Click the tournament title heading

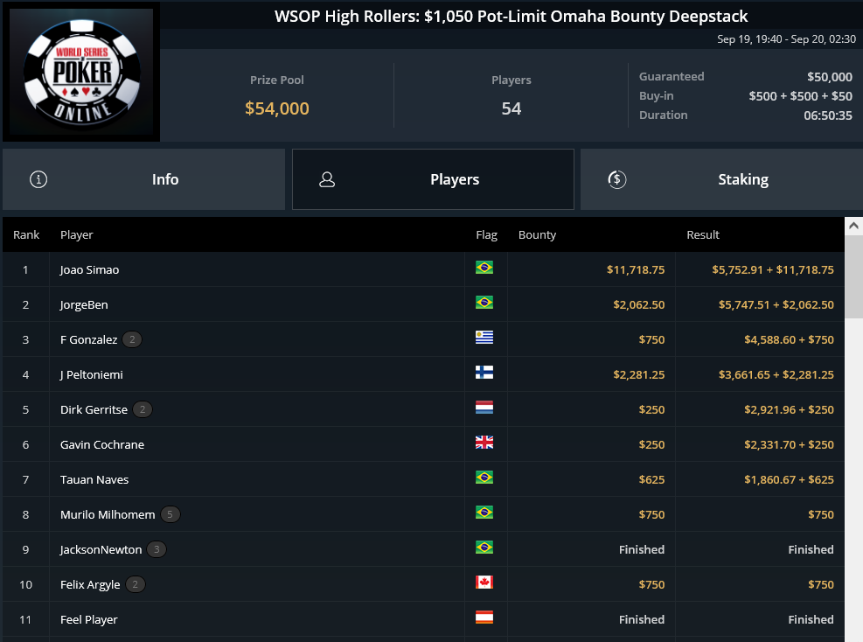512,16
